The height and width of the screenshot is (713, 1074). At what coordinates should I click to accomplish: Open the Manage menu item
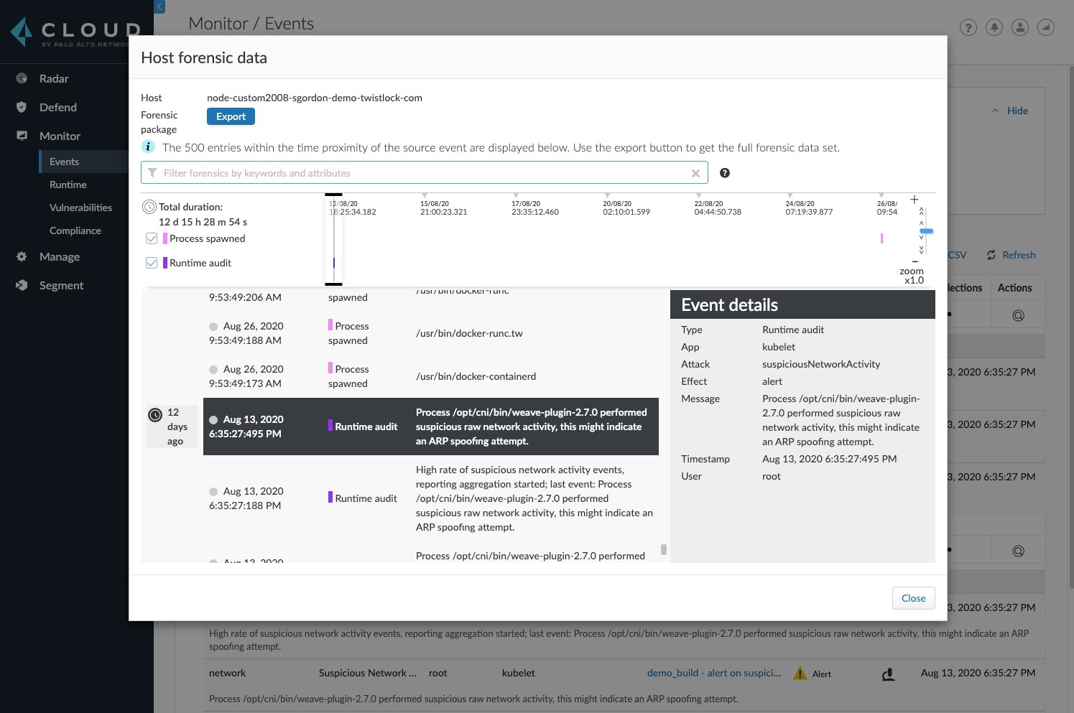point(60,256)
